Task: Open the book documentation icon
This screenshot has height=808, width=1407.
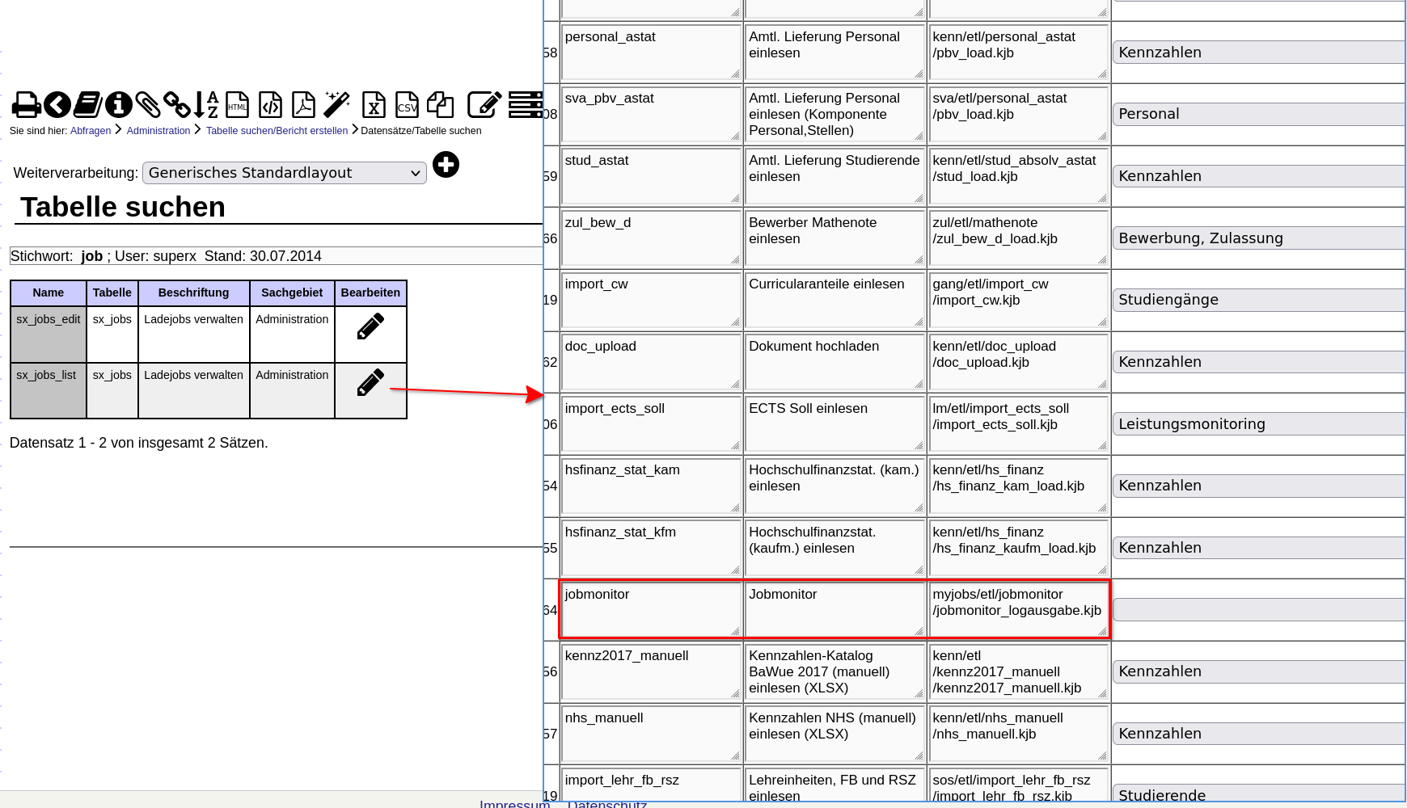Action: [87, 105]
